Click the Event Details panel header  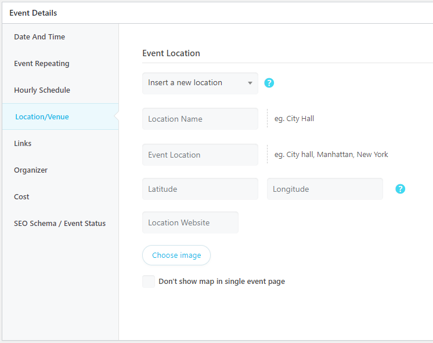tap(33, 13)
